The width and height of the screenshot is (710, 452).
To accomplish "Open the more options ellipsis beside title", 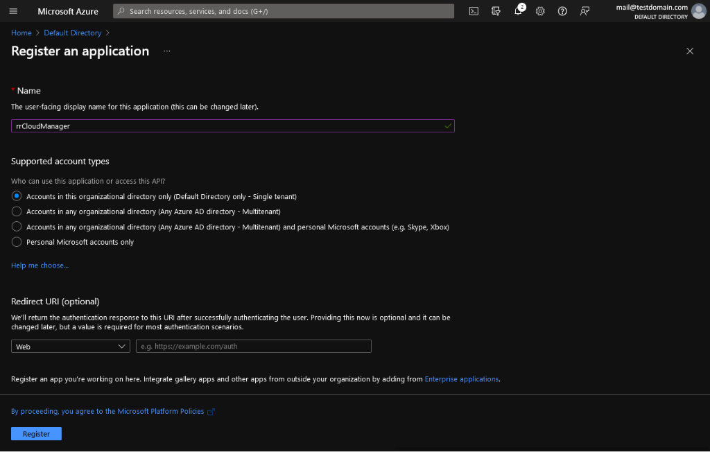I will pos(167,51).
